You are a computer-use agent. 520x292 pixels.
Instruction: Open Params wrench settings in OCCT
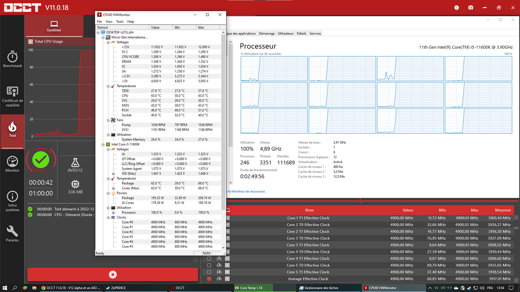point(12,234)
